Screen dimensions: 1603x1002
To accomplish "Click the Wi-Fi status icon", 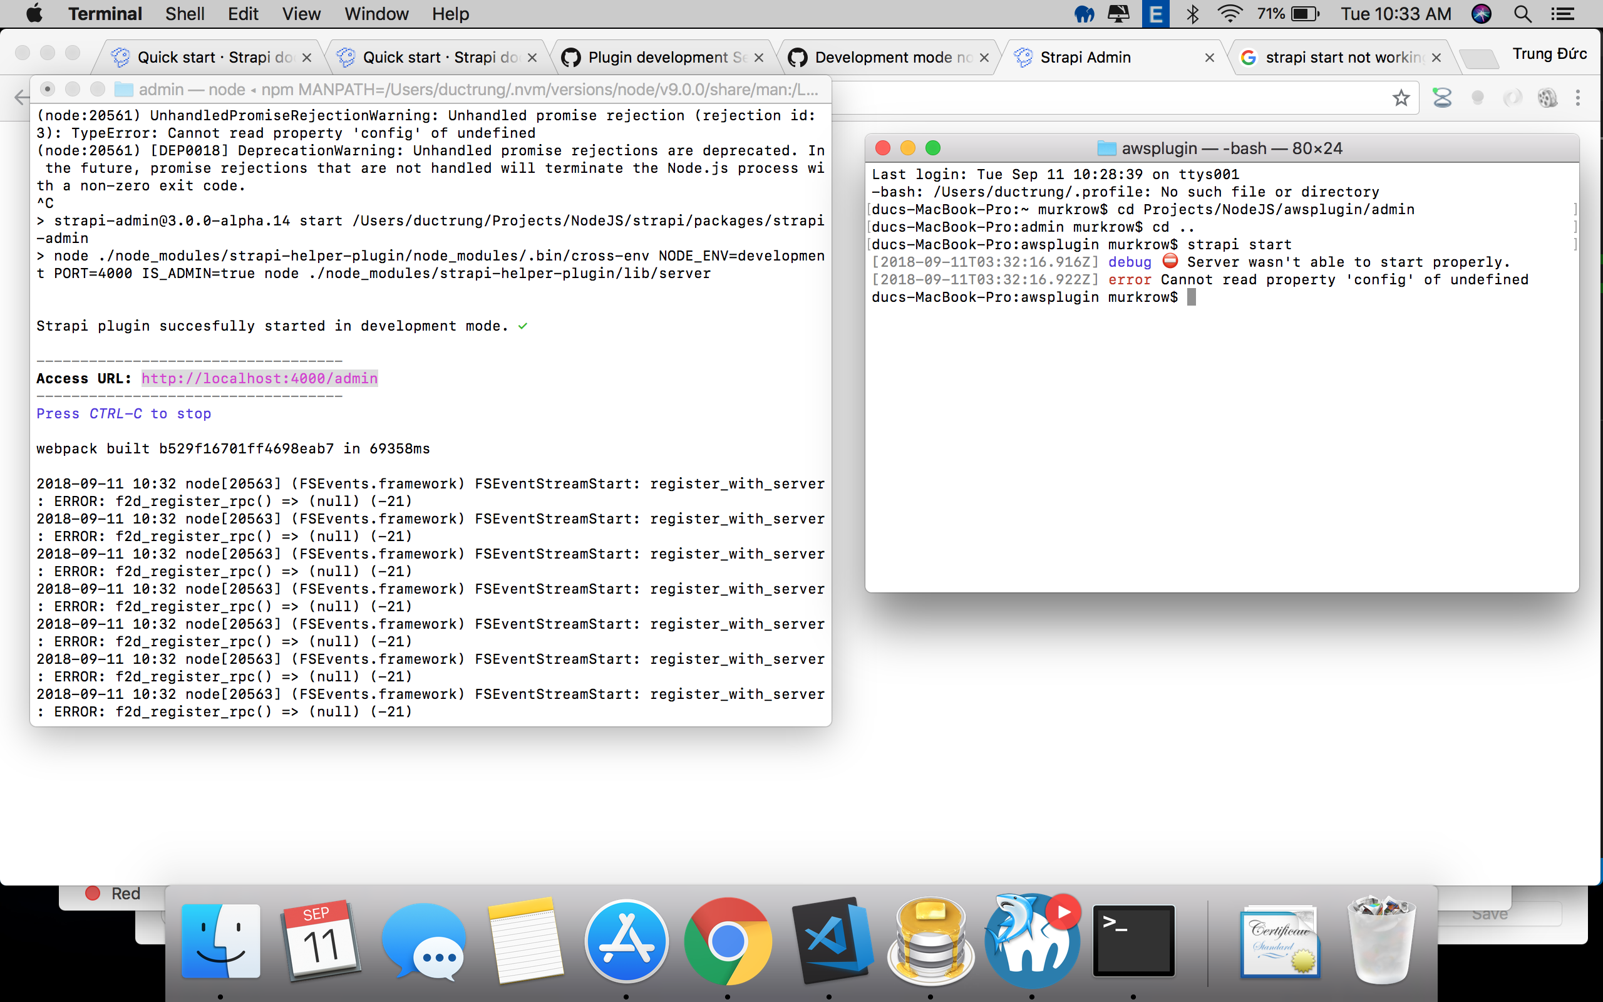I will coord(1229,13).
